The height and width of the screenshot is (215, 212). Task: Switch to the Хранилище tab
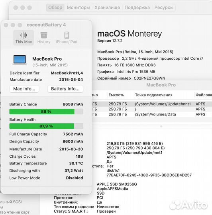(107, 8)
